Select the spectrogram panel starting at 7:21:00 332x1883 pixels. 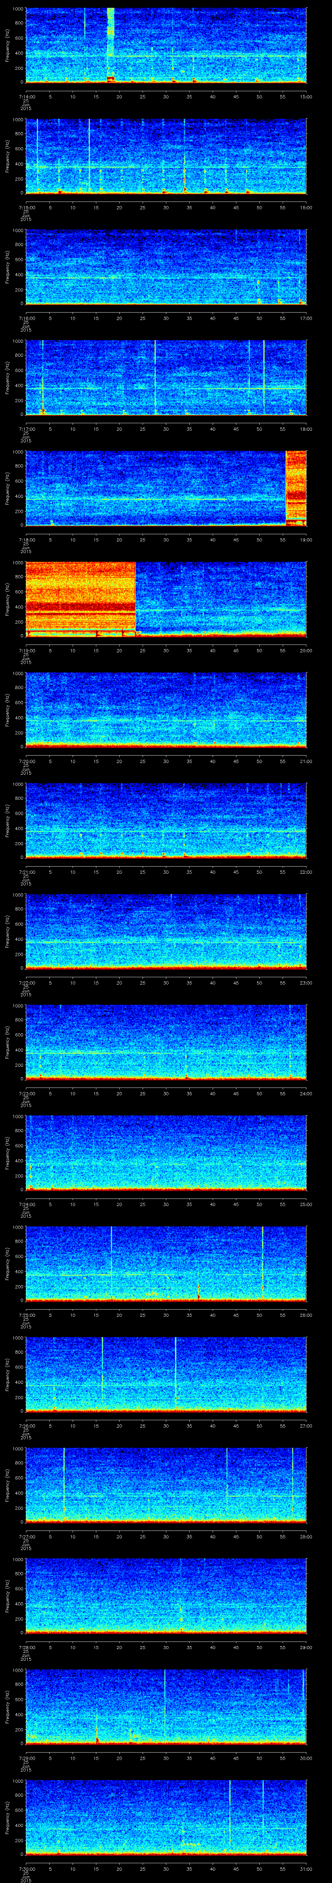(x=166, y=821)
